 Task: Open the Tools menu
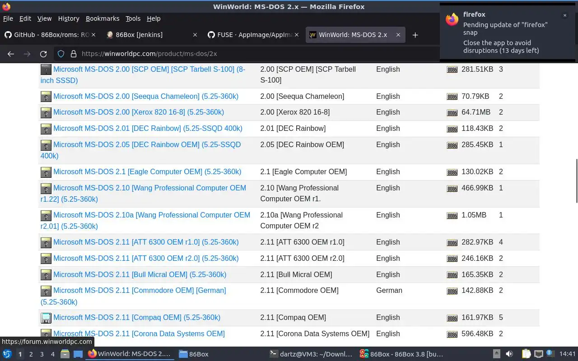point(133,19)
